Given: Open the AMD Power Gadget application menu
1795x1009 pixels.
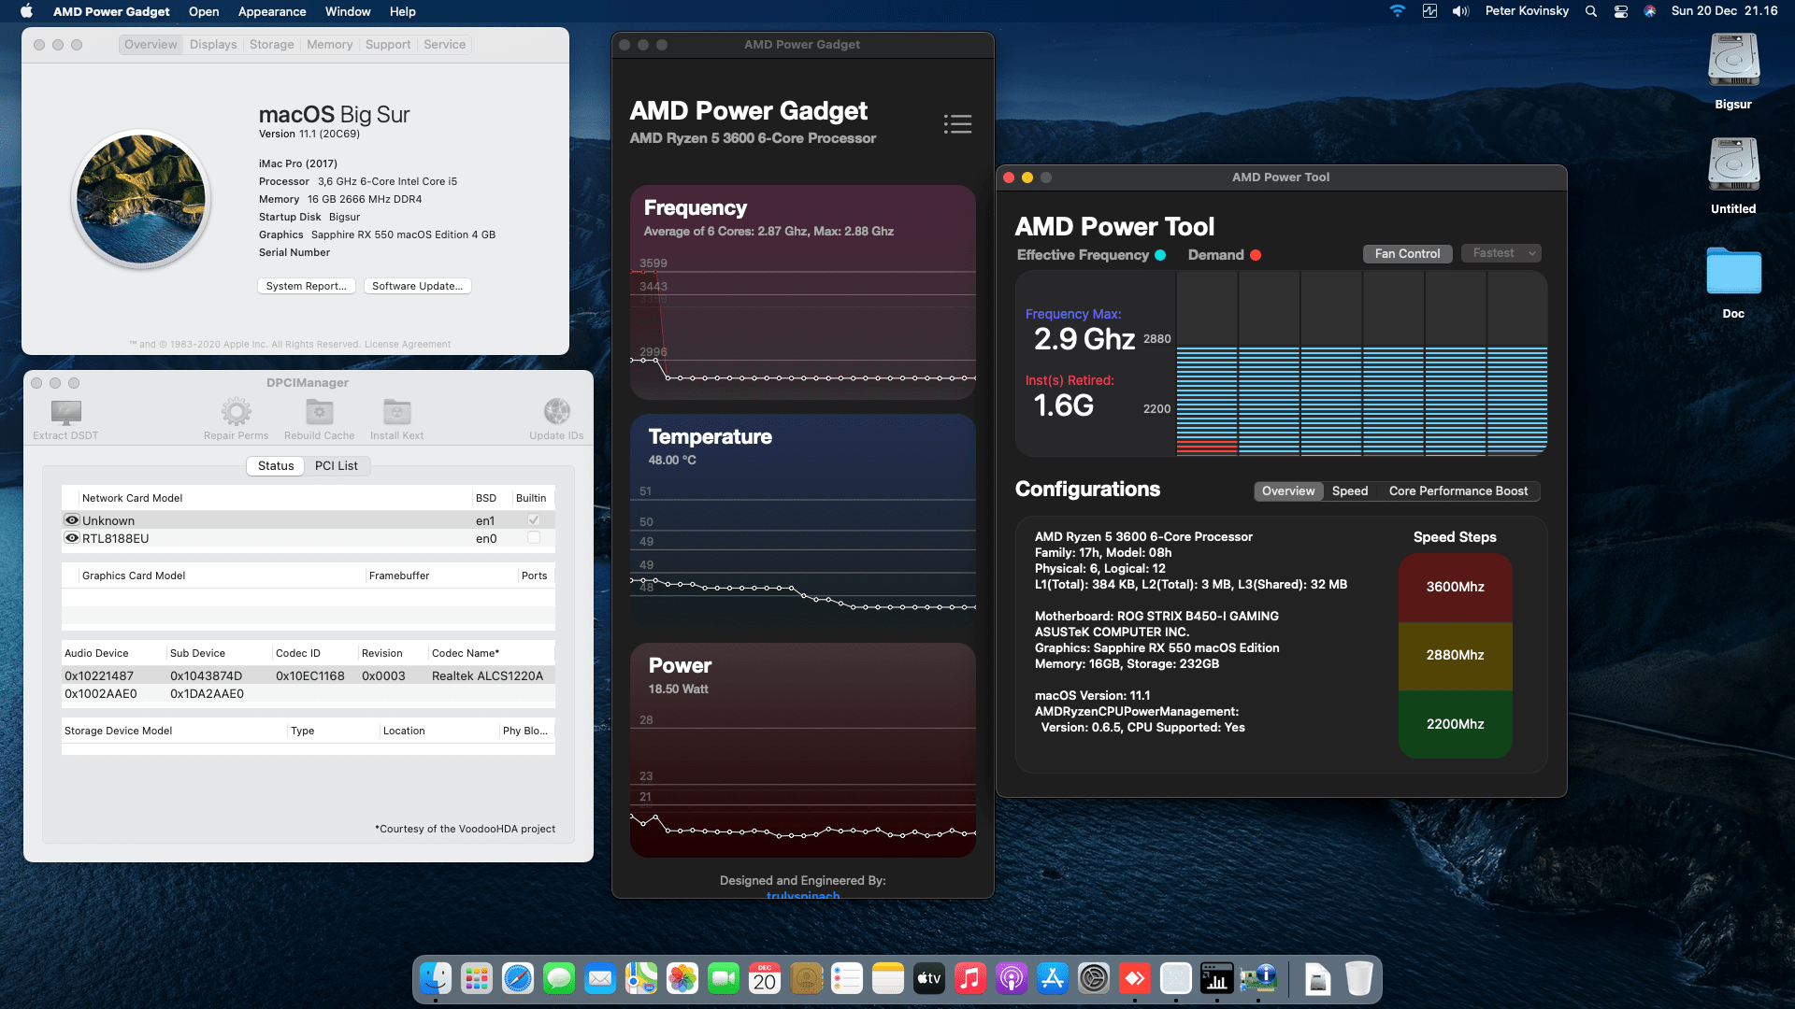Looking at the screenshot, I should click(x=111, y=11).
